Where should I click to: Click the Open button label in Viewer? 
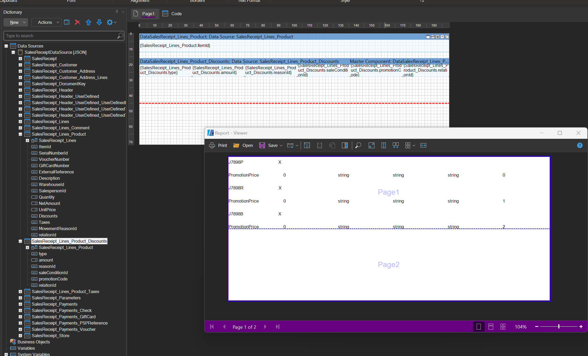click(248, 145)
